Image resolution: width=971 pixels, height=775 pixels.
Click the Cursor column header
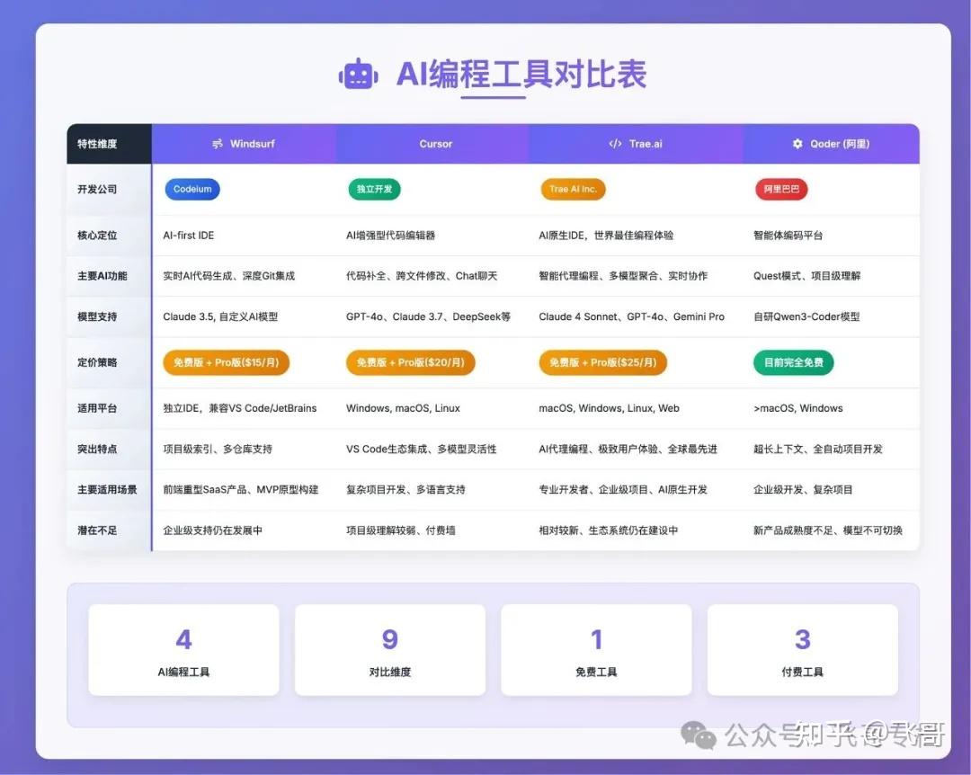point(435,143)
